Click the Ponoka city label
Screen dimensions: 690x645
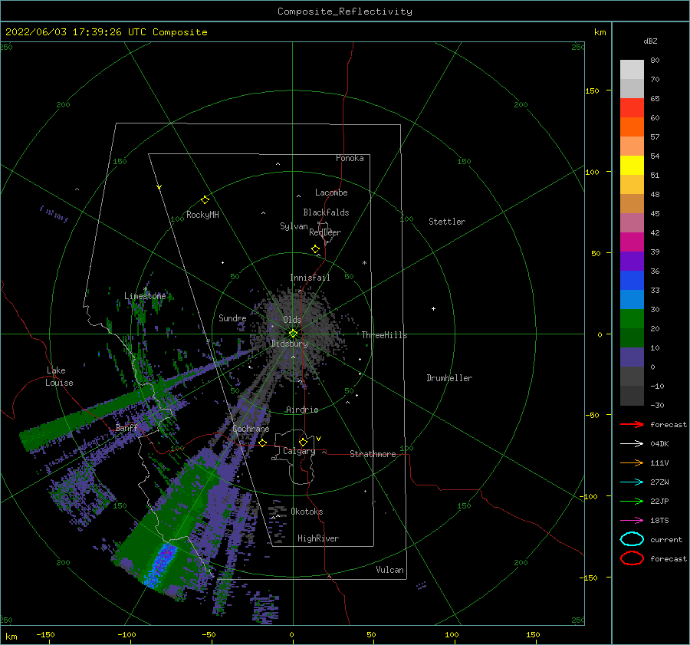[x=350, y=158]
